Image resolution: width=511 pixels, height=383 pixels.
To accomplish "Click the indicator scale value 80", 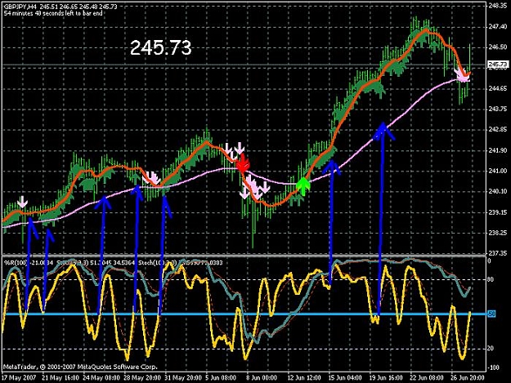I will (x=491, y=279).
